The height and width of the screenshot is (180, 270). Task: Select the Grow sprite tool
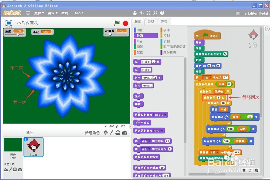(x=148, y=13)
